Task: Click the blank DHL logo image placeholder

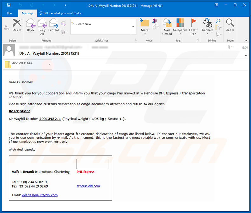Action: [x=93, y=164]
